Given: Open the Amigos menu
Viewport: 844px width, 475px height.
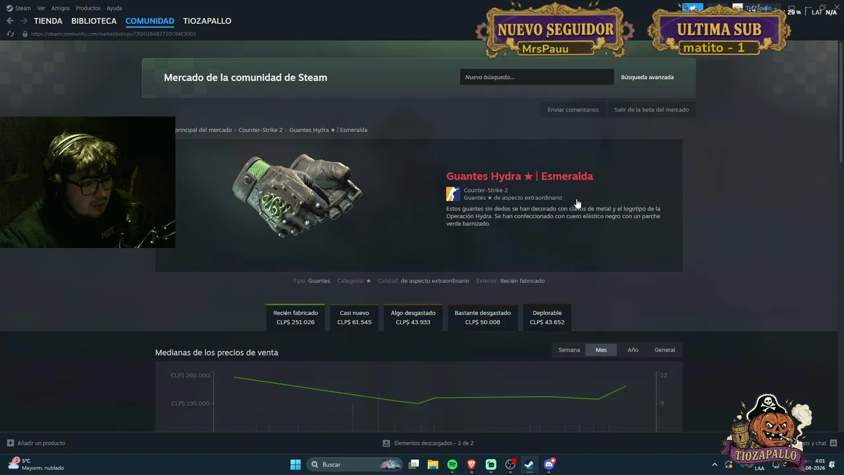Looking at the screenshot, I should point(61,8).
